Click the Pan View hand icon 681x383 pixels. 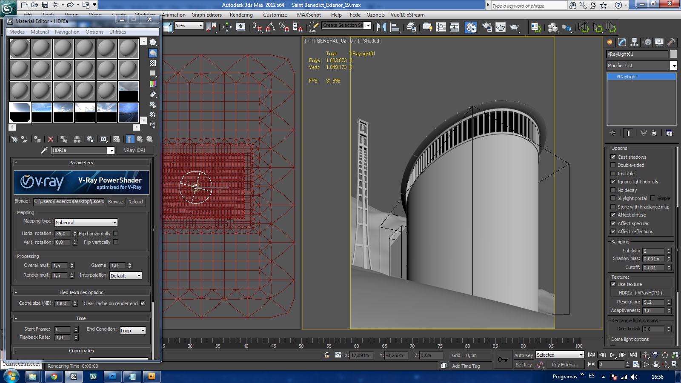(x=655, y=364)
